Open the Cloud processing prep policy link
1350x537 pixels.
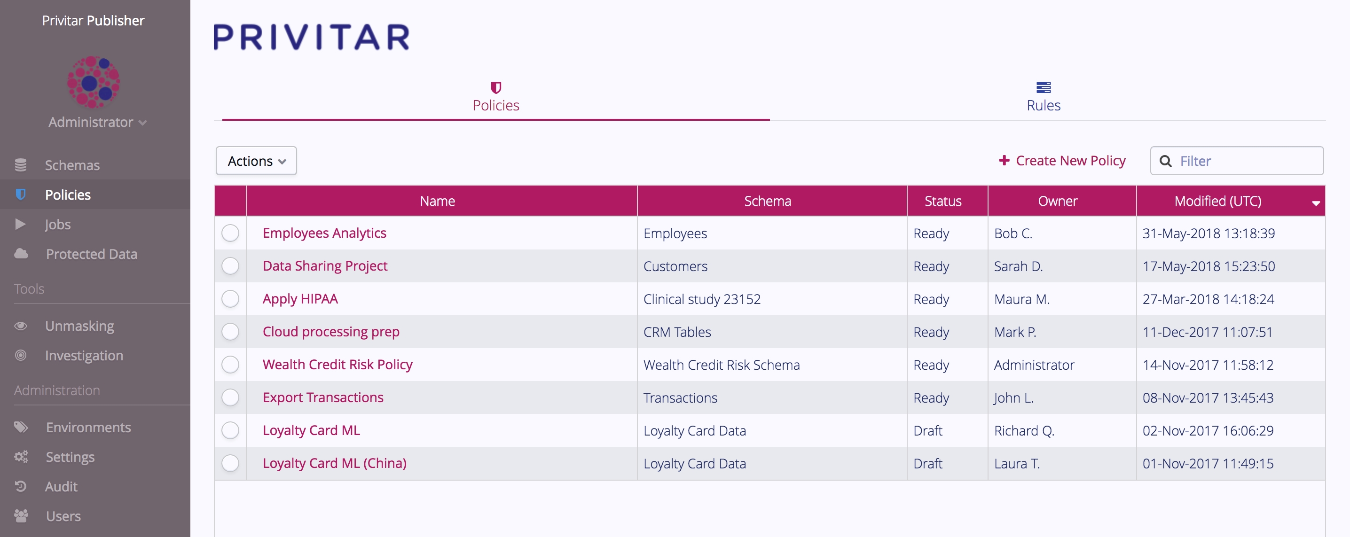(331, 332)
